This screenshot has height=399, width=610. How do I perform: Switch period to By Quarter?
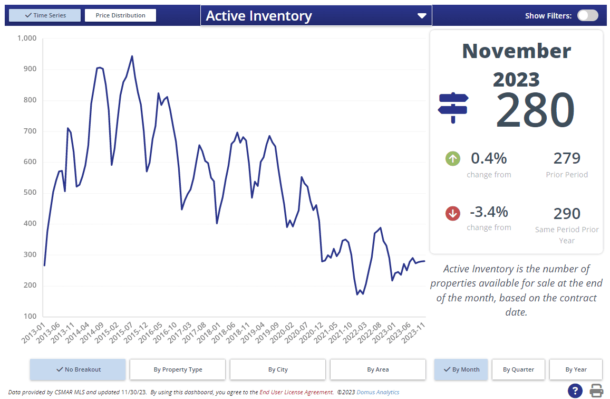coord(518,369)
